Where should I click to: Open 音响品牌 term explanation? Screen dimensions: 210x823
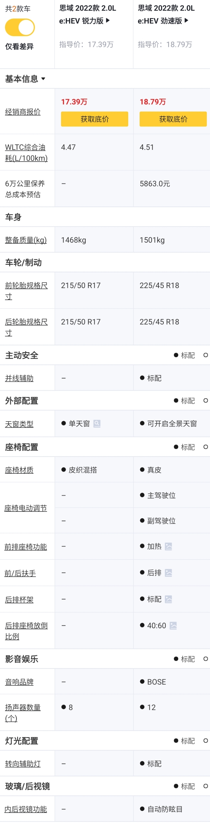[19, 682]
